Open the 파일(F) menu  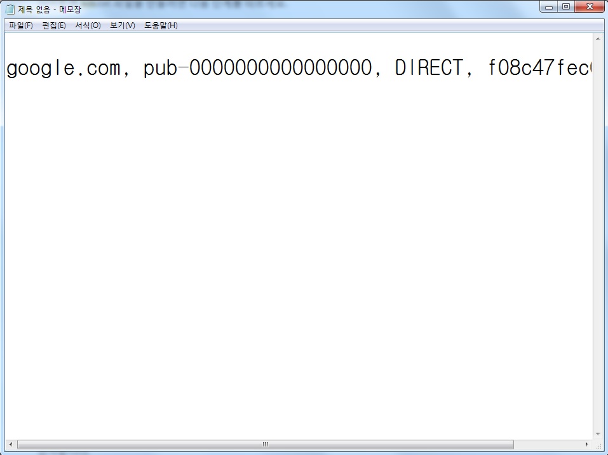point(21,25)
